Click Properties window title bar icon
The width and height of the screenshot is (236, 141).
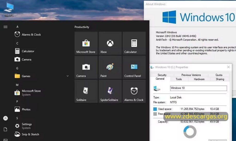152,67
